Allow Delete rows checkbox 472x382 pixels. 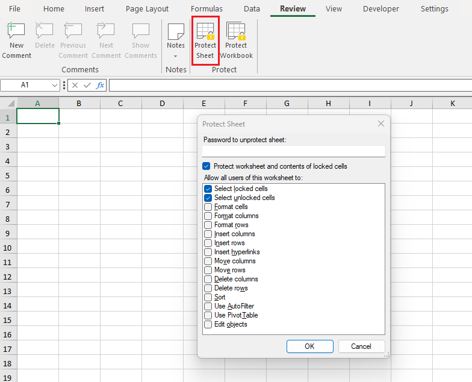pos(208,288)
